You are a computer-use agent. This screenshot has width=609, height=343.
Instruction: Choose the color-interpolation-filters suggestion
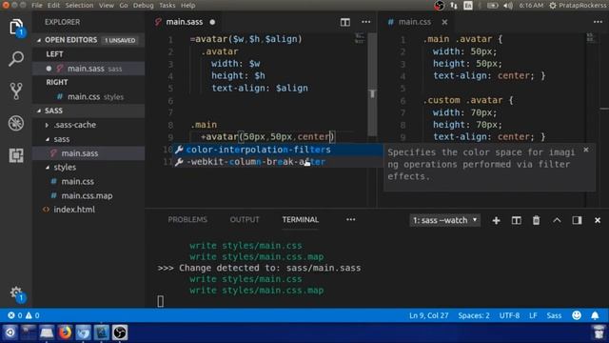coord(278,150)
